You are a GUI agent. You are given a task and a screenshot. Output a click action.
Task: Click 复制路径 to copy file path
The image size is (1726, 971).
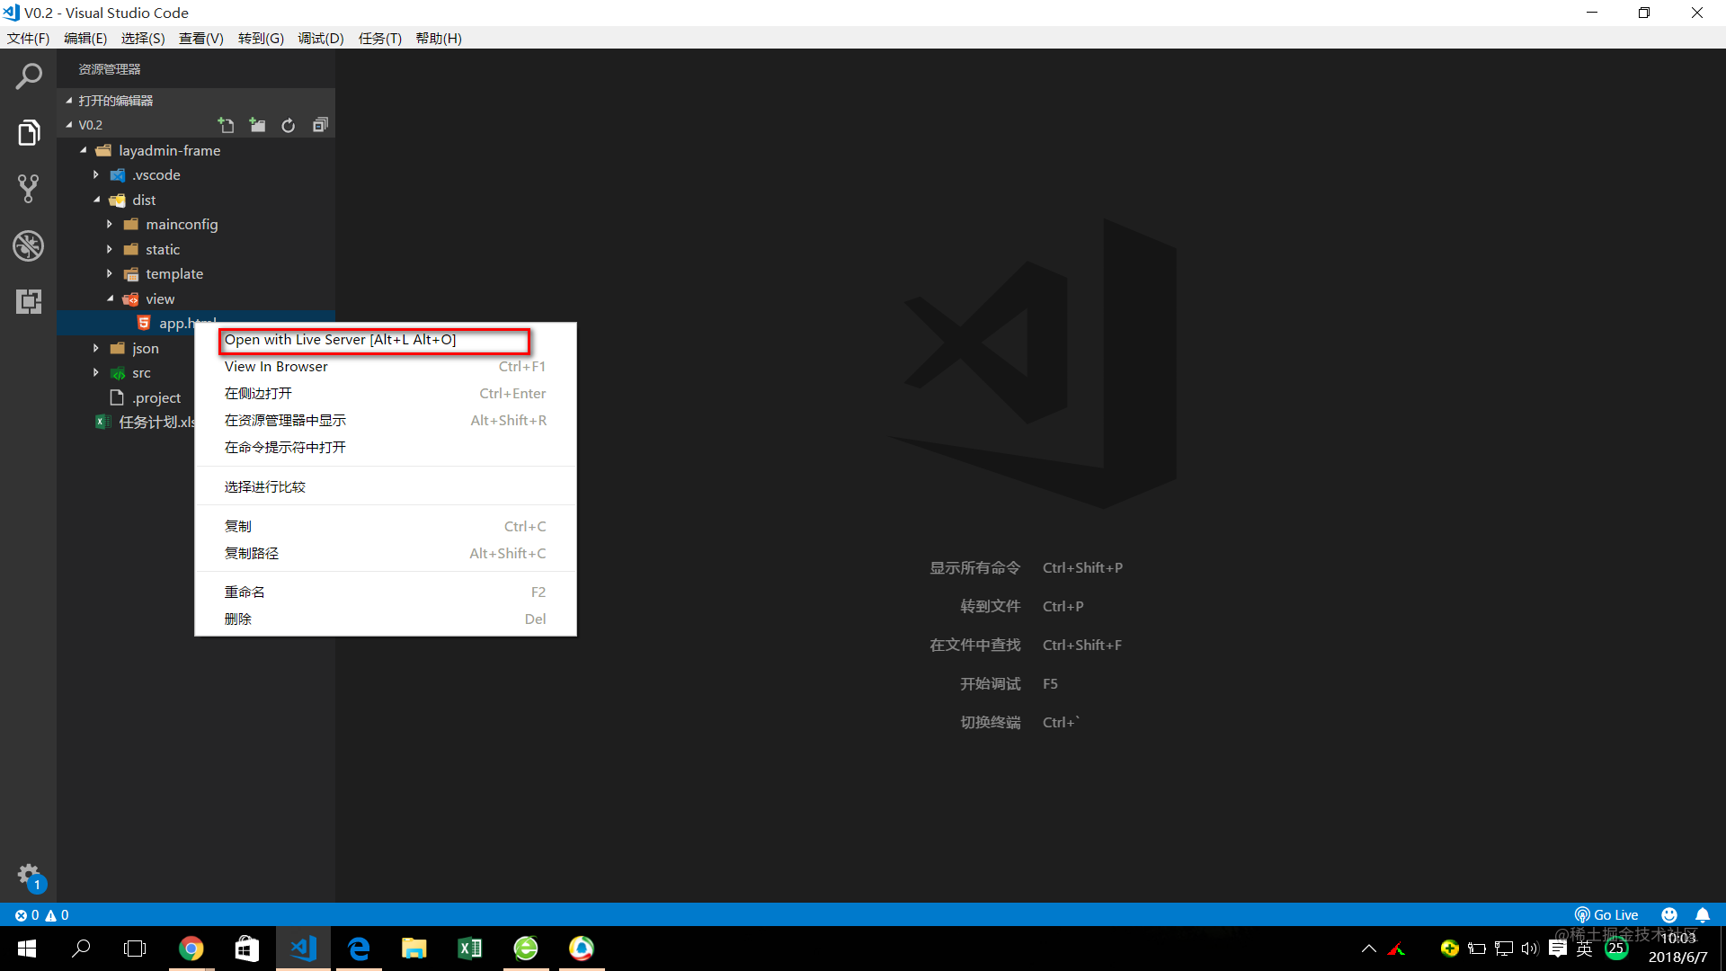click(252, 553)
